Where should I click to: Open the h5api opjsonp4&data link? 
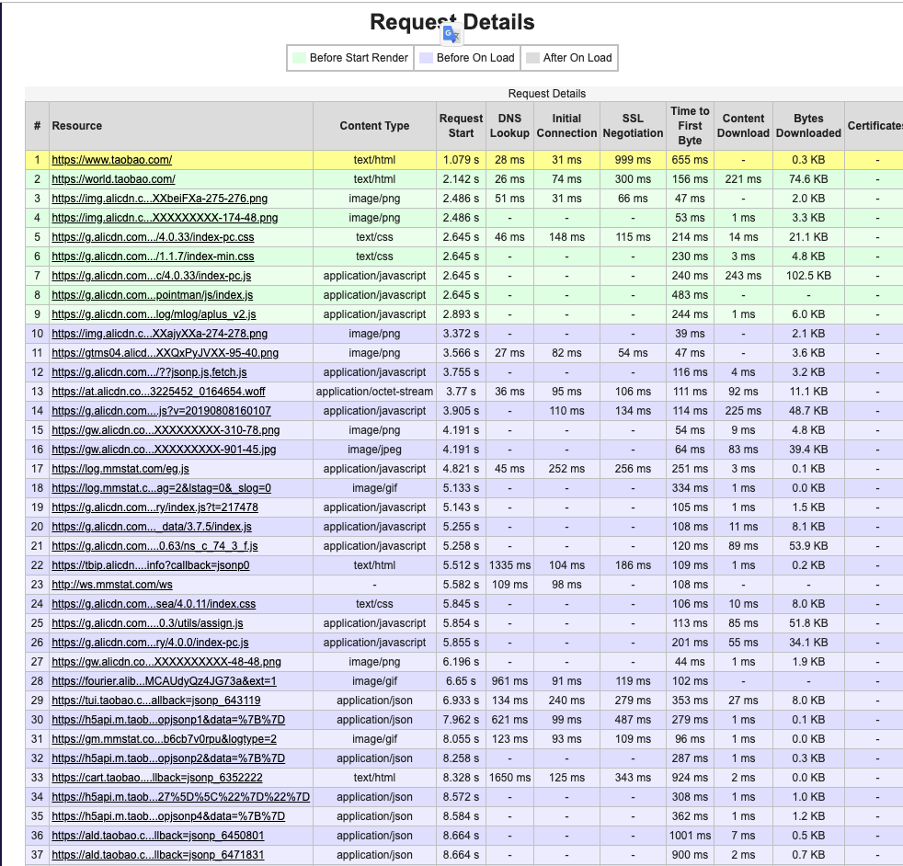(x=168, y=816)
